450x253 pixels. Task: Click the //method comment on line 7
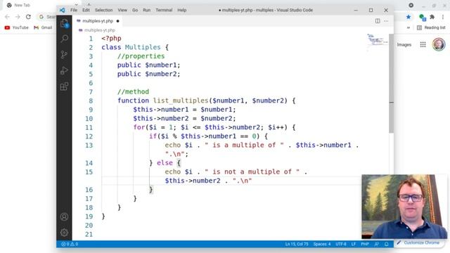[133, 91]
